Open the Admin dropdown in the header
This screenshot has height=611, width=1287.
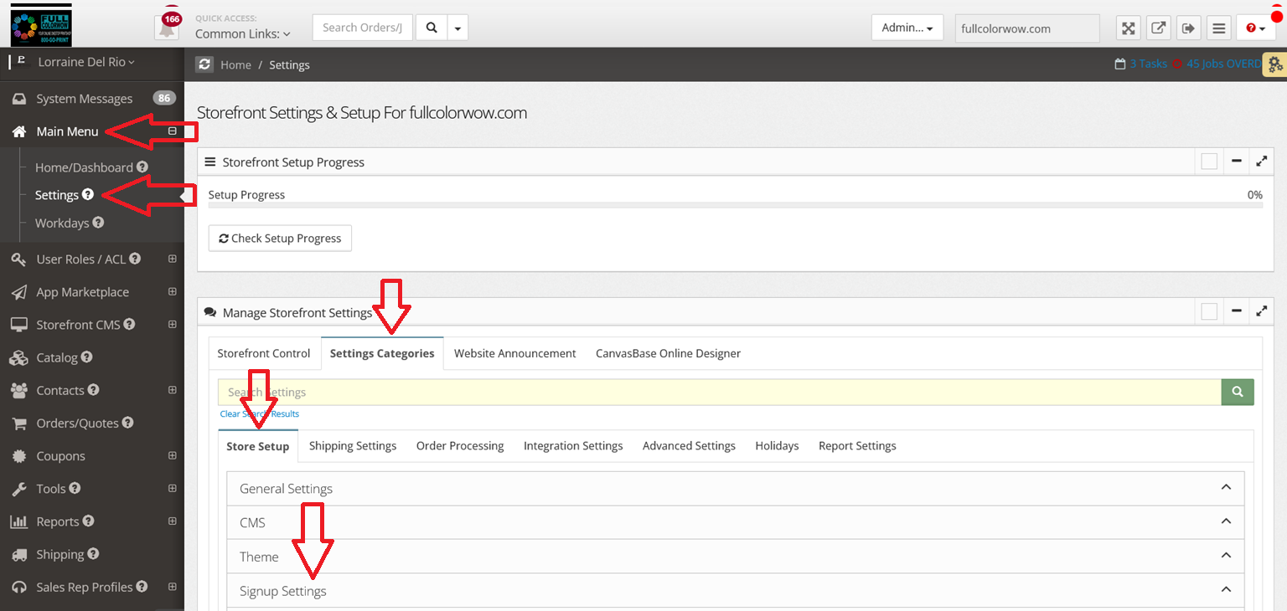point(907,28)
